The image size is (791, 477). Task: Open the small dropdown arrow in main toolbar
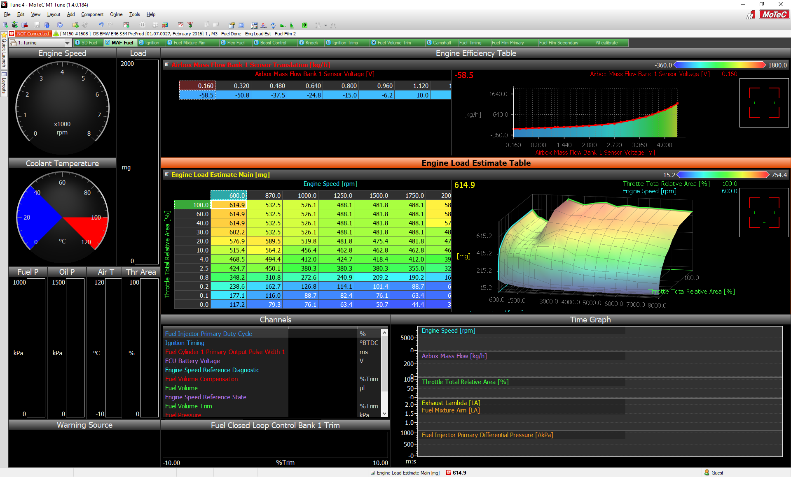point(325,25)
